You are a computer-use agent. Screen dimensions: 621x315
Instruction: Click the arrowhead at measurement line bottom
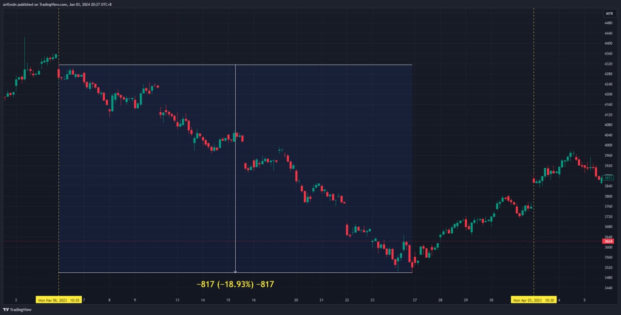click(x=235, y=271)
